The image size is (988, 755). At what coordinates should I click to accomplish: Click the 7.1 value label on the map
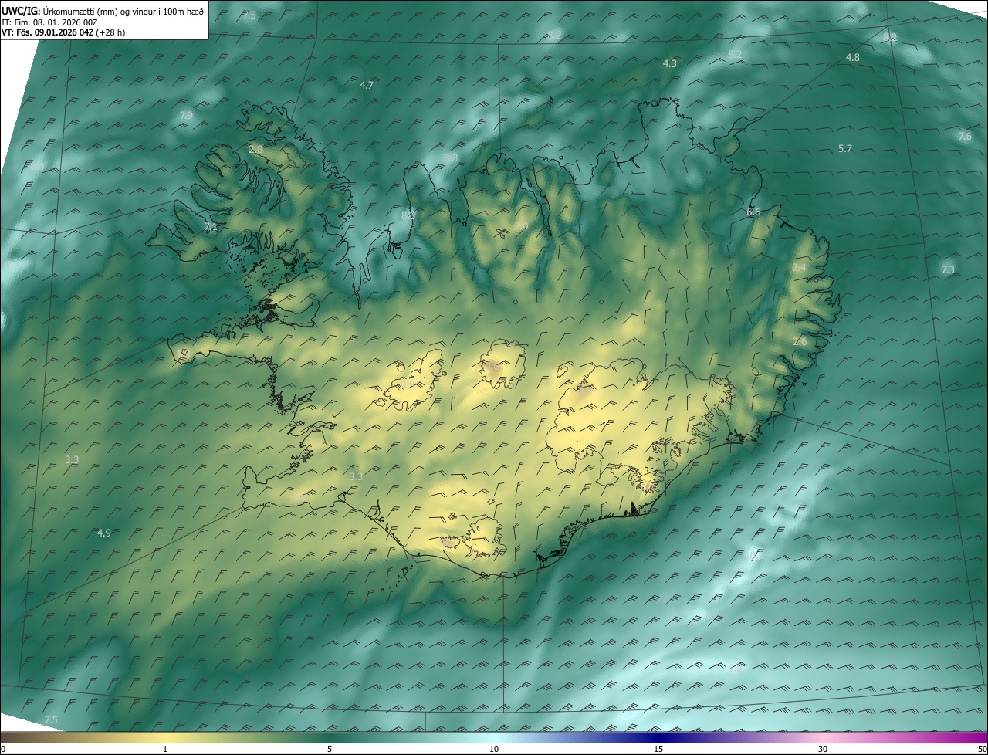pos(211,227)
